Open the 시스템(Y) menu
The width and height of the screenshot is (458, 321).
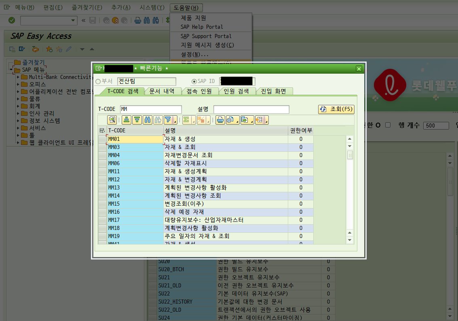tap(152, 8)
